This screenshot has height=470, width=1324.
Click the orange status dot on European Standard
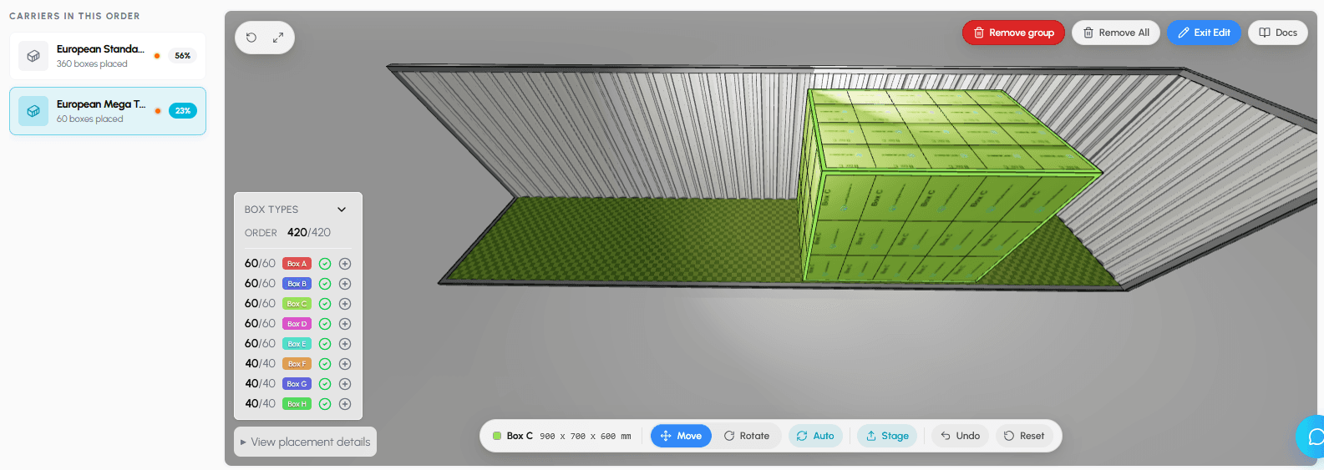[x=157, y=56]
